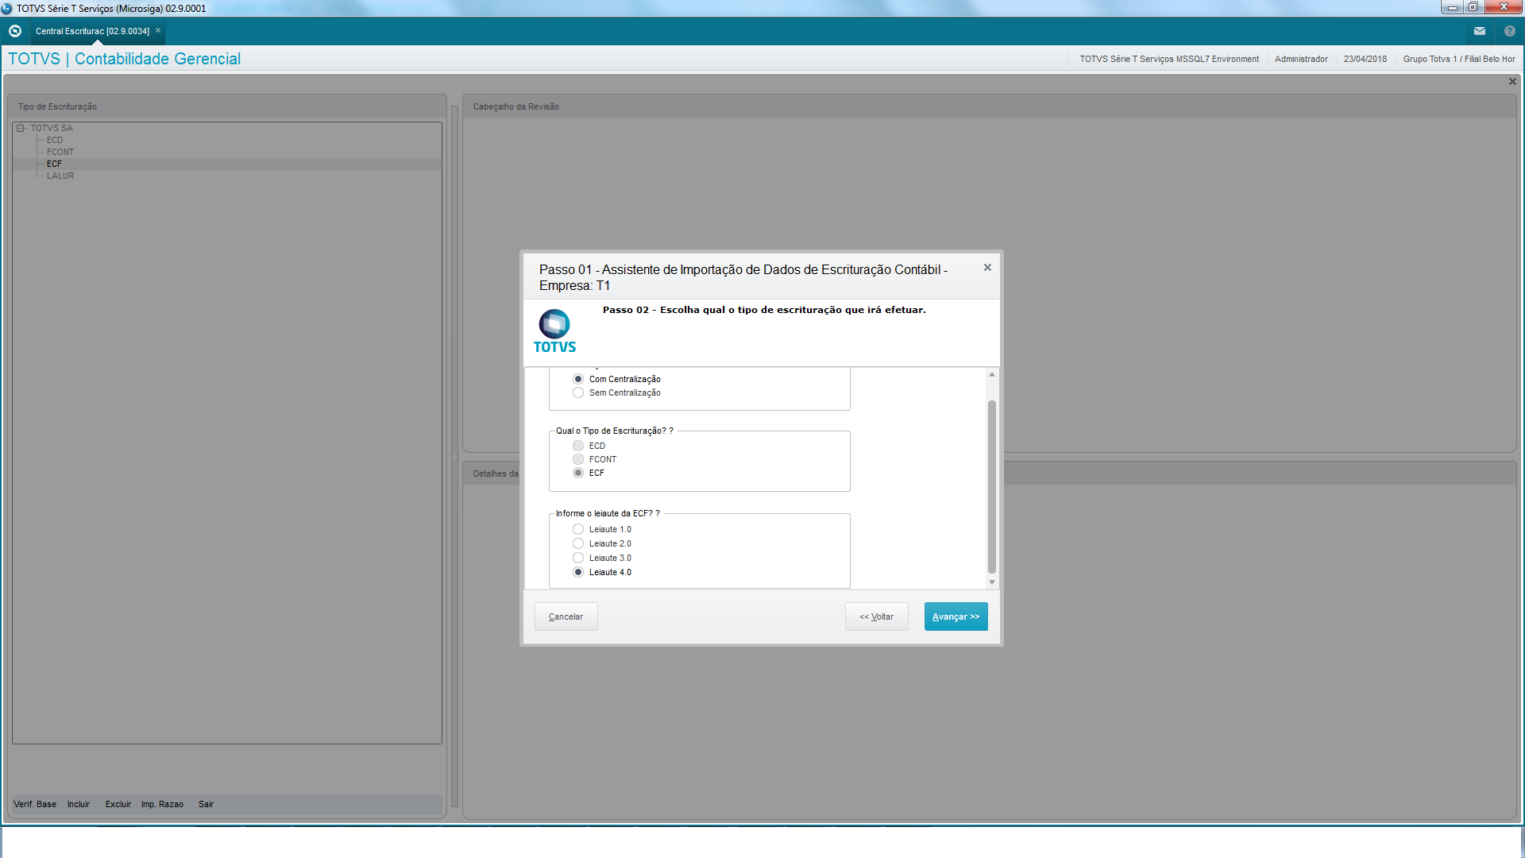Click the wizard vertical scrollbar thumb
Viewport: 1525px width, 858px height.
tap(991, 486)
